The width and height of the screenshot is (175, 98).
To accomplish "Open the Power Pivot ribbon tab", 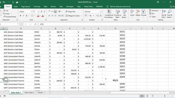I will tap(88, 7).
